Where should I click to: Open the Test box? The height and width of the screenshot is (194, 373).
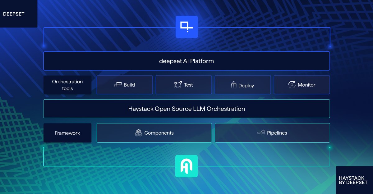point(184,84)
